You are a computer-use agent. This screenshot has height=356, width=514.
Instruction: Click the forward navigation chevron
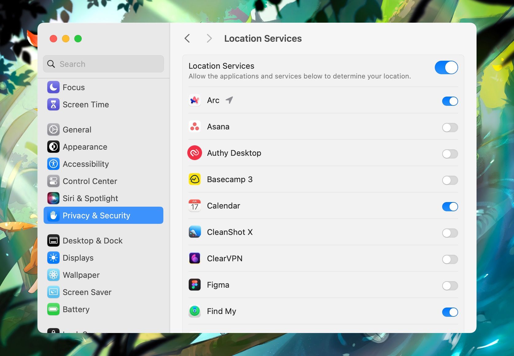click(209, 38)
